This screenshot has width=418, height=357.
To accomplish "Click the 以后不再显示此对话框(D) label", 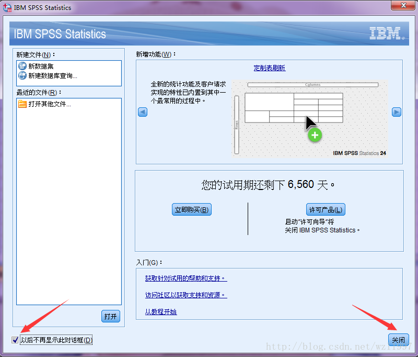I will 56,340.
